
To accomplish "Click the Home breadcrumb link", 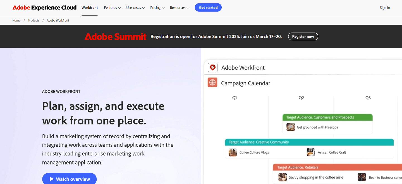I will point(16,20).
